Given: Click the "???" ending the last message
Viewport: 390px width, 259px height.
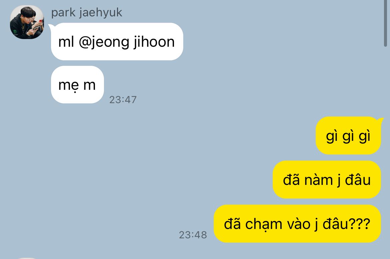Looking at the screenshot, I should [x=360, y=224].
